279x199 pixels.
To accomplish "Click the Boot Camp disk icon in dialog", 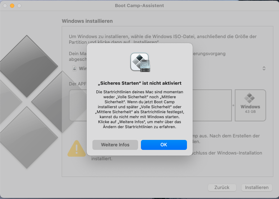I will tap(140, 62).
